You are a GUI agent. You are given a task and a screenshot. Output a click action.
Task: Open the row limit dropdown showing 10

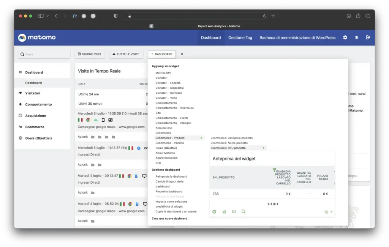[x=328, y=212]
